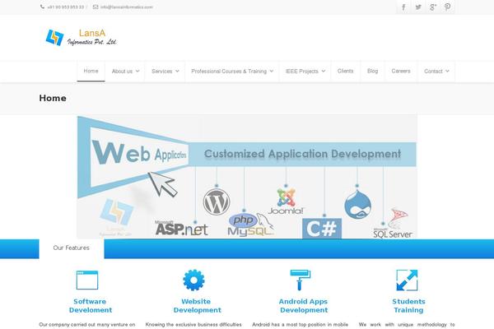The width and height of the screenshot is (494, 329).
Task: Open the Blog menu item
Action: (x=372, y=72)
